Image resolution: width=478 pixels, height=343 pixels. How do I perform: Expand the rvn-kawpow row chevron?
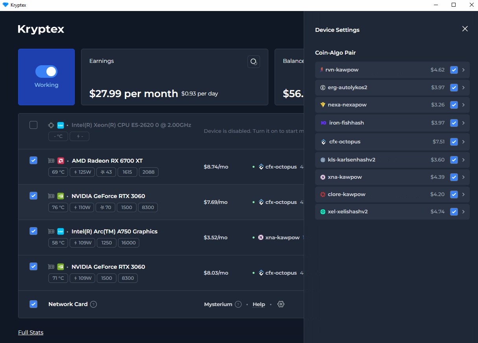pos(463,70)
